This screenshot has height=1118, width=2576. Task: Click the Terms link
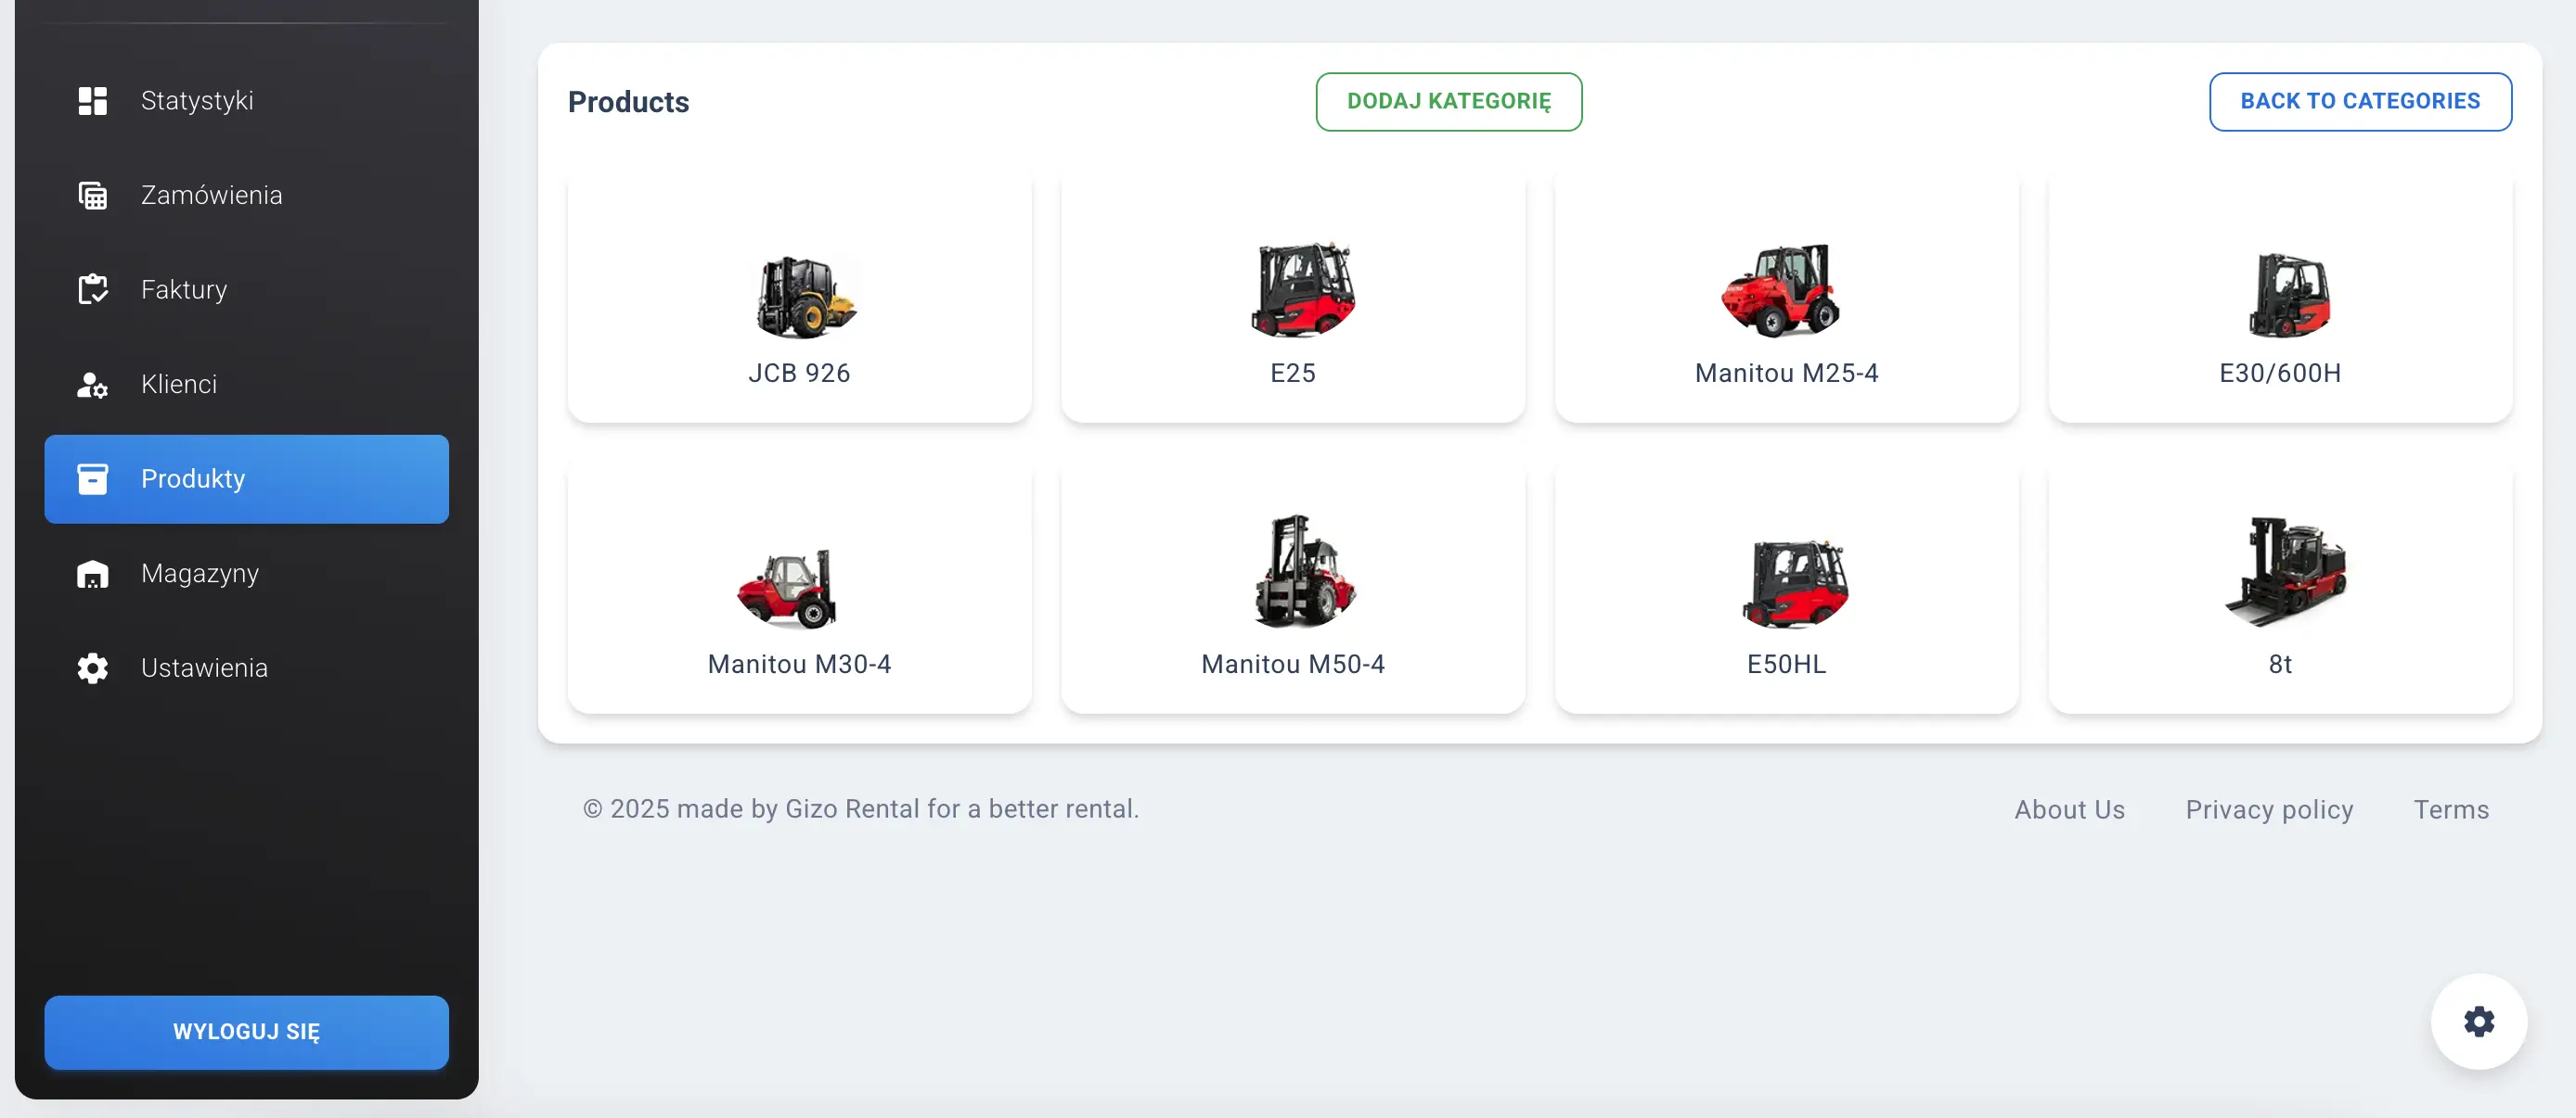click(x=2451, y=809)
